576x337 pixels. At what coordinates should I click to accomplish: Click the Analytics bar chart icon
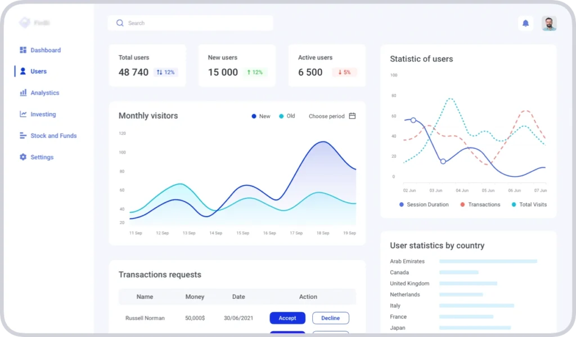click(23, 93)
